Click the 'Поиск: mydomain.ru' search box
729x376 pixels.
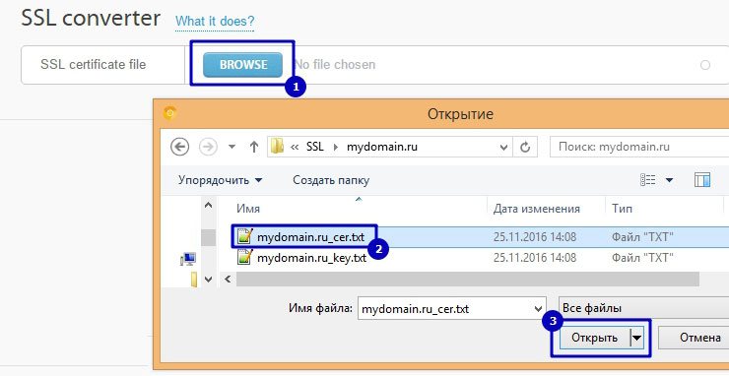coord(639,147)
